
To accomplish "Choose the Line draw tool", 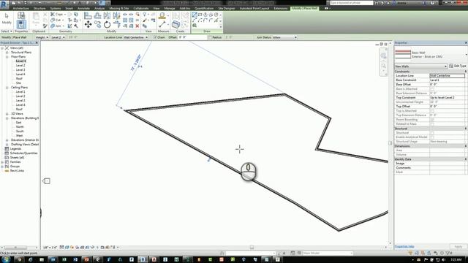I will tap(195, 15).
